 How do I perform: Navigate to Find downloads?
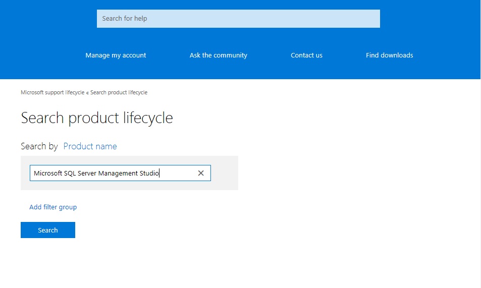click(389, 55)
